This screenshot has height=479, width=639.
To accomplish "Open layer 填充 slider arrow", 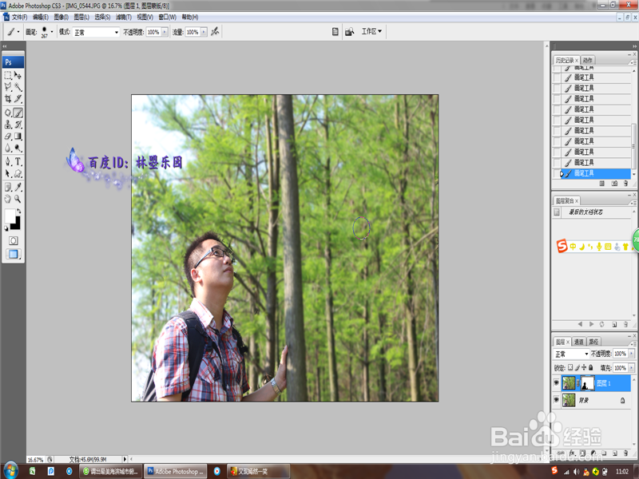I will [x=631, y=368].
